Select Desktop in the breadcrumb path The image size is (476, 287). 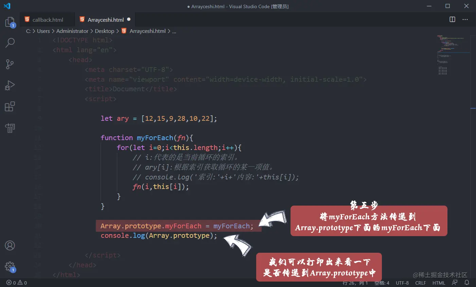pos(104,31)
